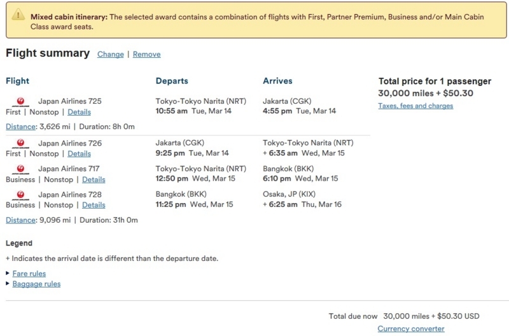Open Change link next to Flight summary
This screenshot has width=509, height=336.
point(110,54)
